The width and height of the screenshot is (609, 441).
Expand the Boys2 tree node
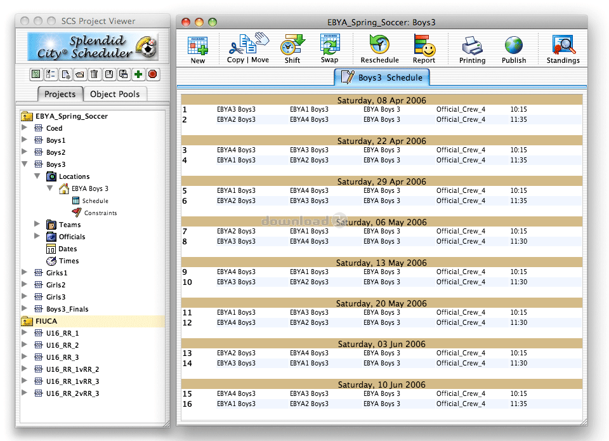click(x=24, y=152)
